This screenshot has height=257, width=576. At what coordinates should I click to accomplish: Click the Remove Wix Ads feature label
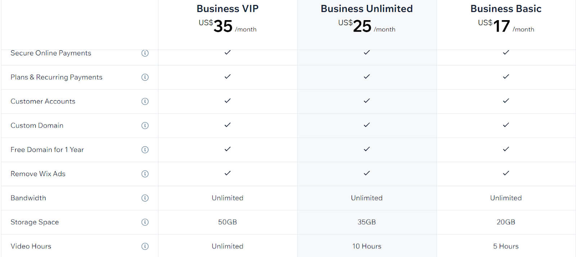[x=38, y=174]
